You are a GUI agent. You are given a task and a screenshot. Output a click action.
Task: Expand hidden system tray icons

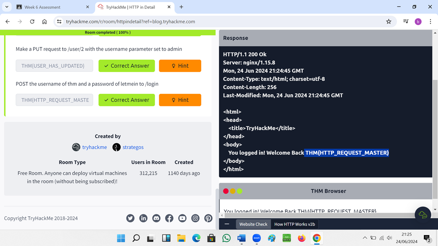tap(365, 238)
